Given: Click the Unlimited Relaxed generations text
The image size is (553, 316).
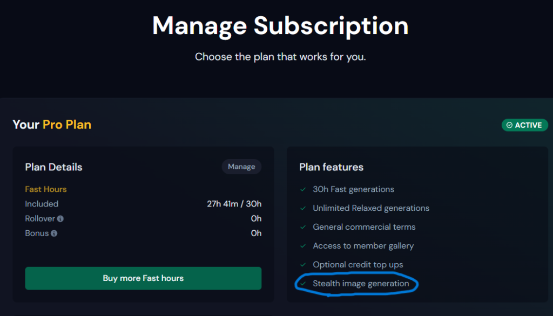Looking at the screenshot, I should coord(371,208).
